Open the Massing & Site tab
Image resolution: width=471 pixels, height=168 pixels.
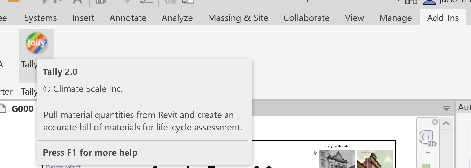click(238, 18)
